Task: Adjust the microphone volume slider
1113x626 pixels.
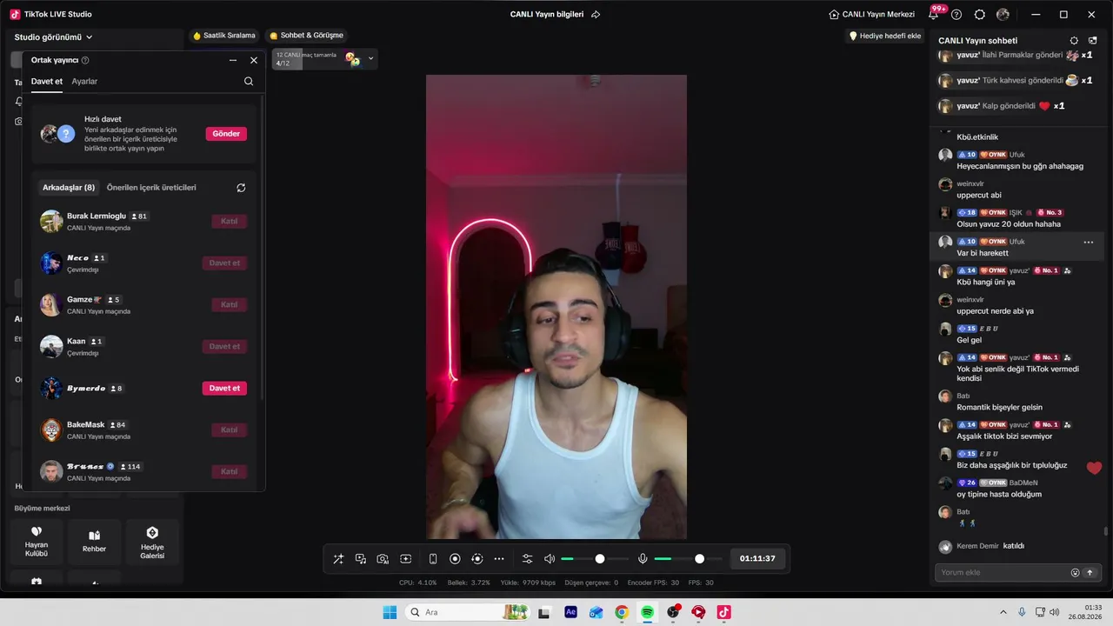Action: (687, 559)
